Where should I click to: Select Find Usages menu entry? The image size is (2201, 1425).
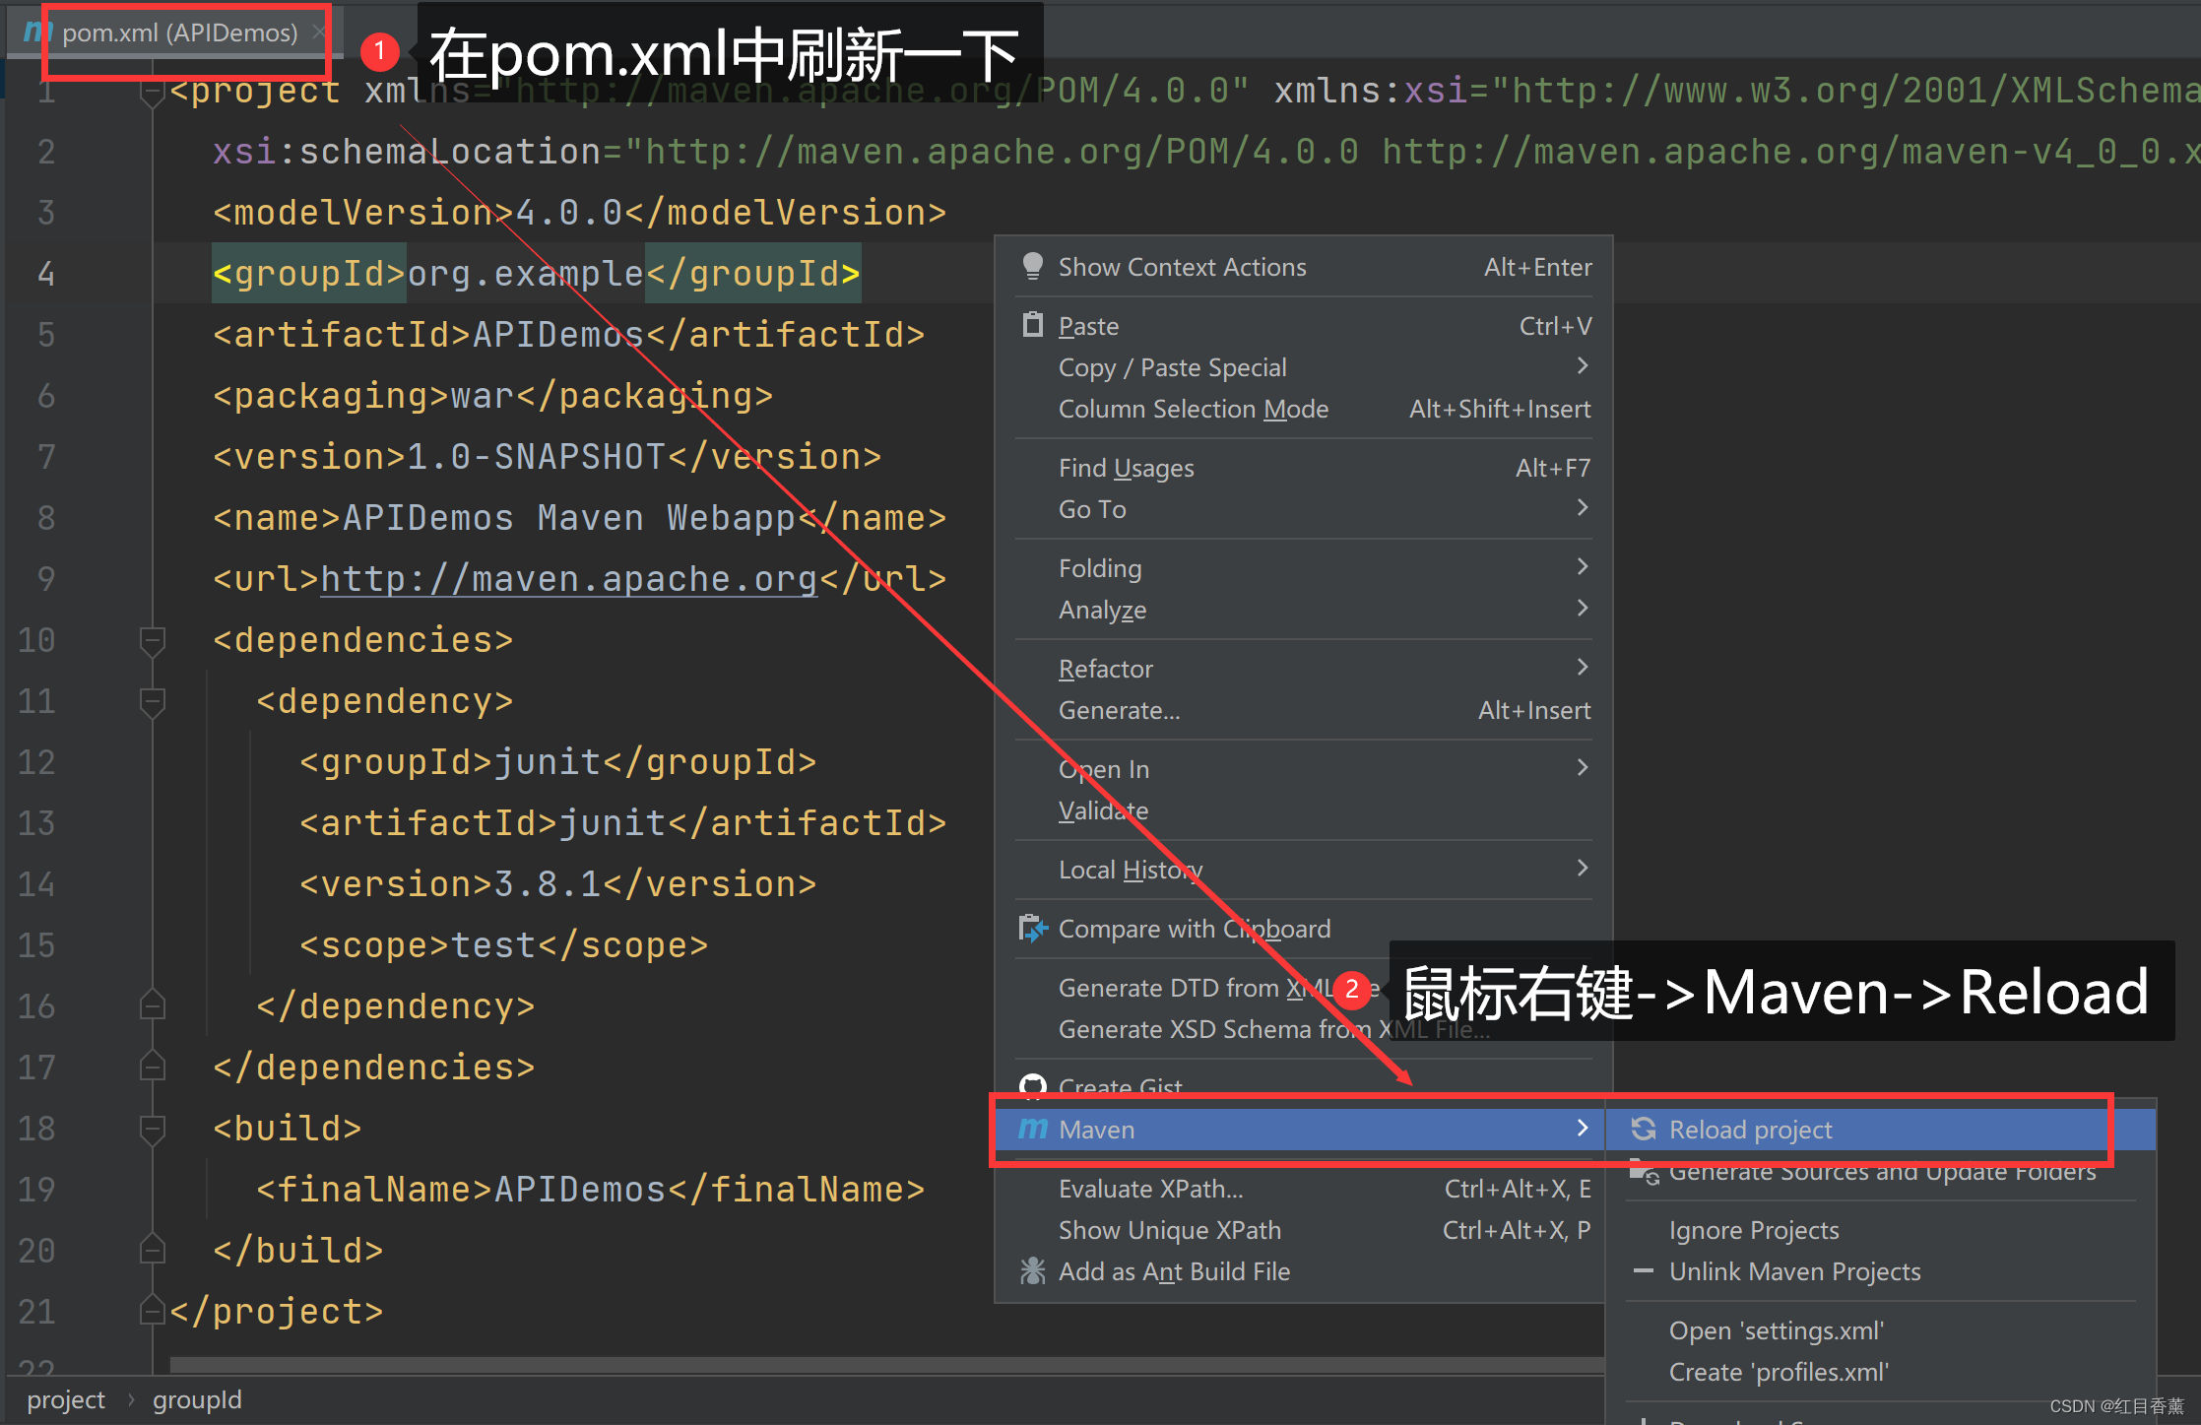tap(1126, 468)
